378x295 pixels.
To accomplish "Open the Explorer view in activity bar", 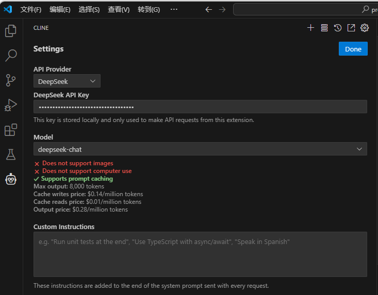I will (11, 31).
